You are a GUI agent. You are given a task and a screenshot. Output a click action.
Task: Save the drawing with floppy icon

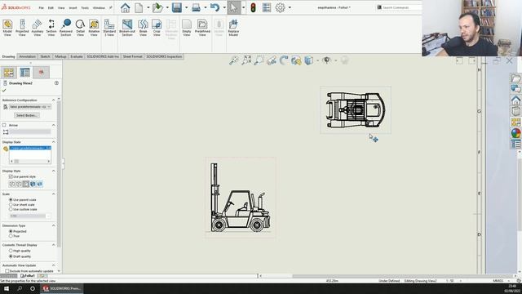[x=177, y=7]
